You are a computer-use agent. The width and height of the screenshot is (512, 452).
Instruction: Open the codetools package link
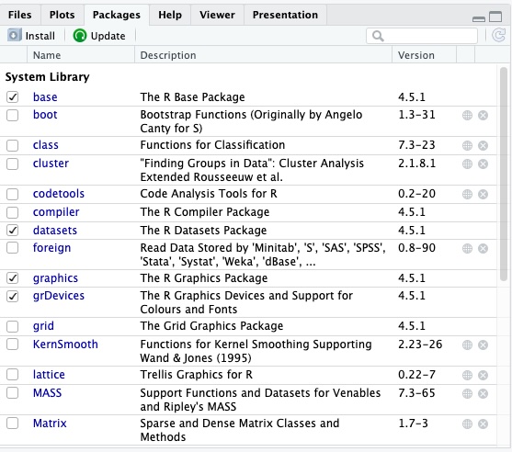[x=59, y=194]
